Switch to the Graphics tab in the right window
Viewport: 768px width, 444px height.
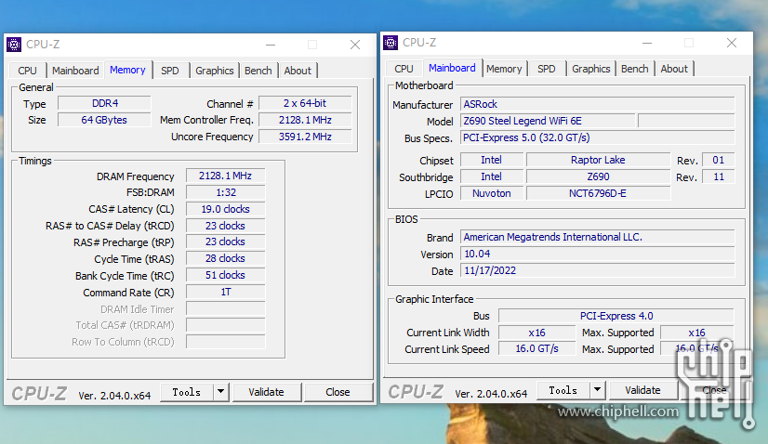590,69
